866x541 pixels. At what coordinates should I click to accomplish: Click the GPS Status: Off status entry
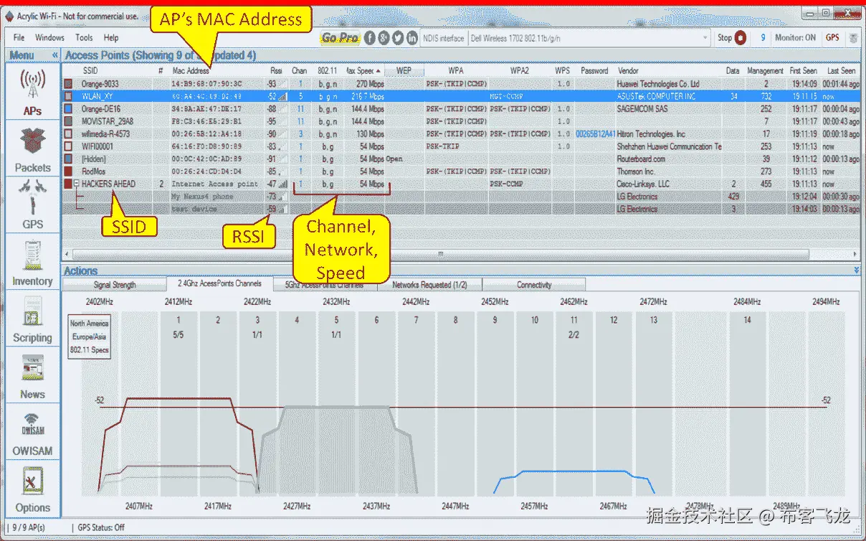pyautogui.click(x=101, y=527)
